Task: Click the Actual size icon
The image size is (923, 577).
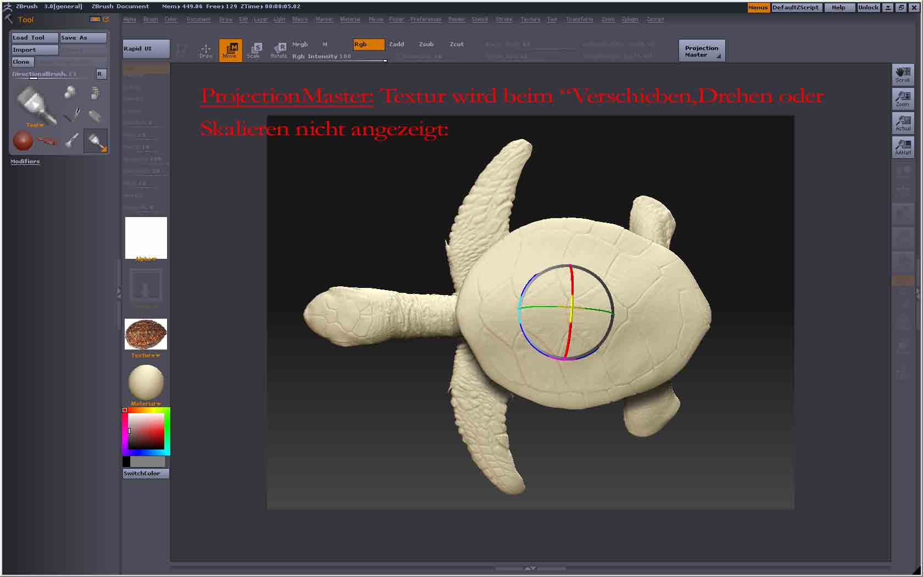Action: [x=903, y=123]
